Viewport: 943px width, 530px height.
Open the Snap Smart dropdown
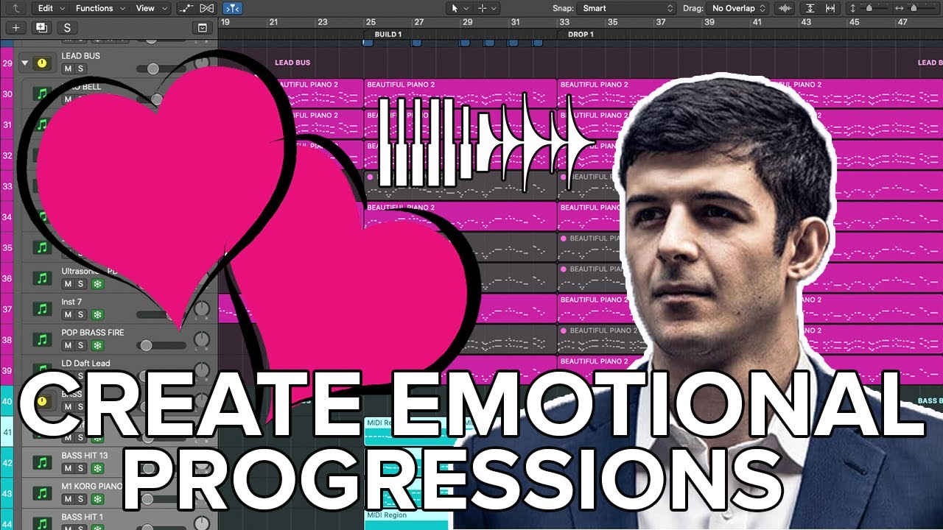pyautogui.click(x=626, y=8)
